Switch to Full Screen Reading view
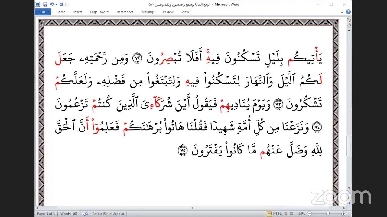The height and width of the screenshot is (217, 387). point(275,214)
